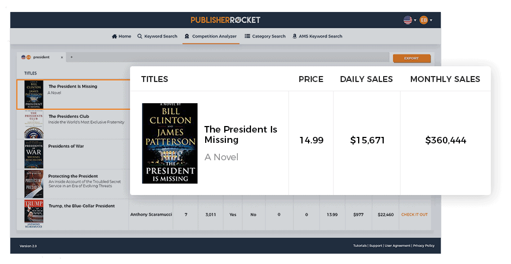This screenshot has width=511, height=264.
Task: Click the 3,011 value cell
Action: coord(211,215)
